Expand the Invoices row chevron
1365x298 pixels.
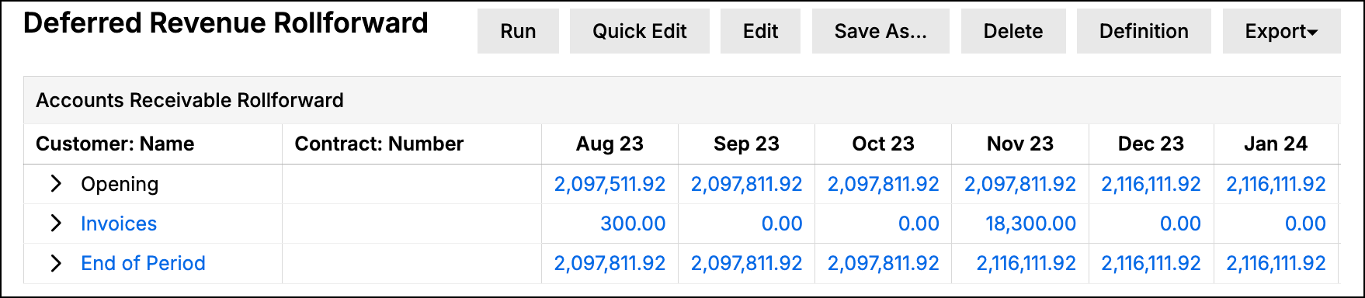(x=56, y=223)
